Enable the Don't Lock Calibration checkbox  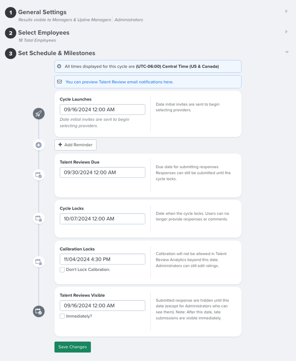(62, 270)
